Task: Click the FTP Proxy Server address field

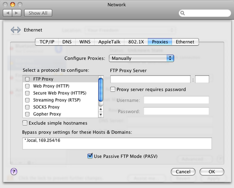Action: tap(151, 79)
